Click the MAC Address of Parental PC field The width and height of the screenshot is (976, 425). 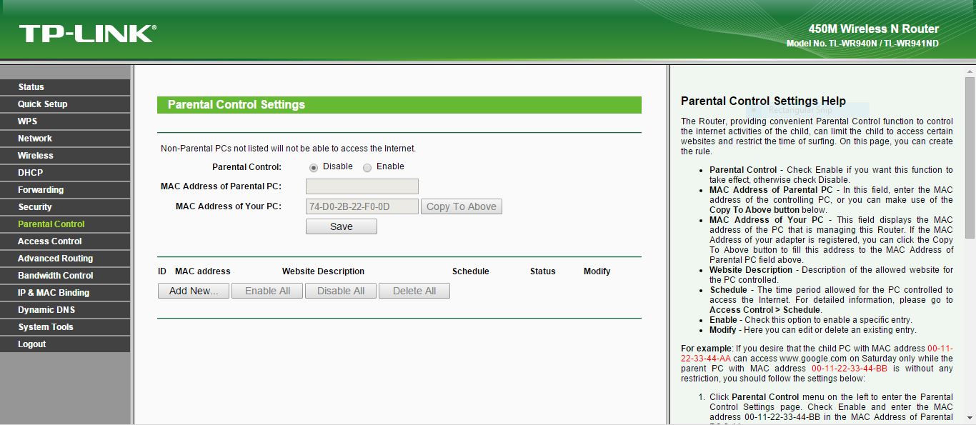click(362, 186)
